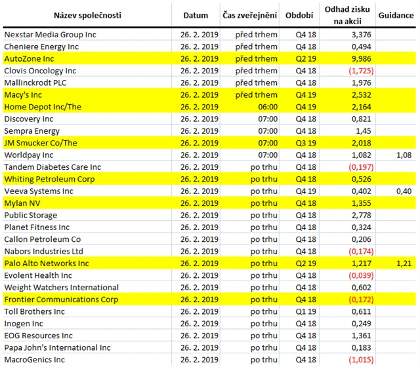Select the JM Smucker Co/The cell
Image resolution: width=420 pixels, height=369 pixels.
pyautogui.click(x=41, y=143)
